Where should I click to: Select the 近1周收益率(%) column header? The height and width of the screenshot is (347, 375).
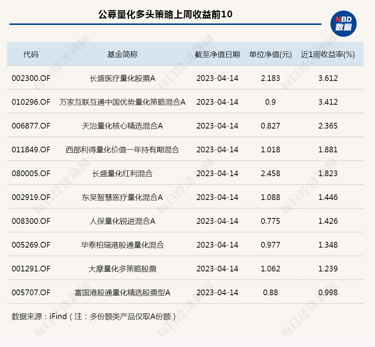click(328, 54)
